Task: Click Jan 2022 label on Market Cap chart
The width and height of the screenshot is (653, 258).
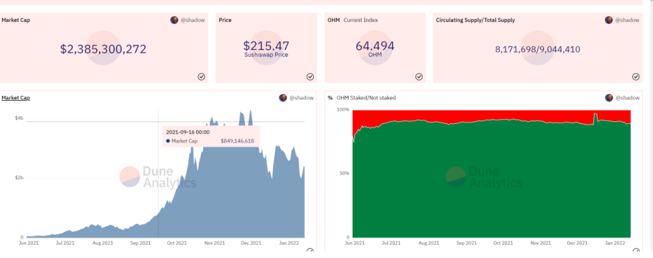Action: click(288, 243)
